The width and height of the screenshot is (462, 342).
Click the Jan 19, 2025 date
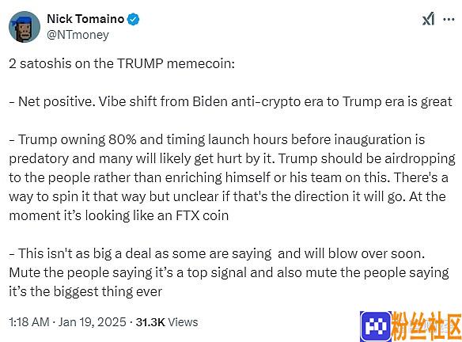(93, 322)
